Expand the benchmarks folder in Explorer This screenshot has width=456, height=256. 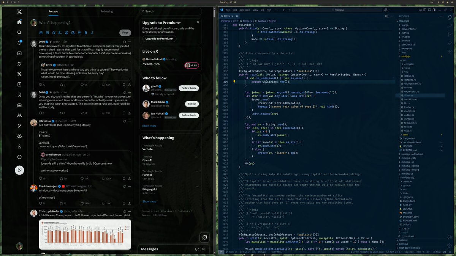click(x=421, y=44)
